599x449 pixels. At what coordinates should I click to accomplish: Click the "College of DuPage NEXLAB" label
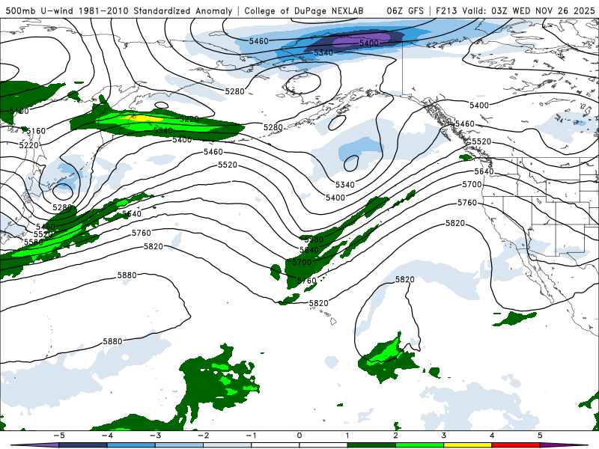click(x=304, y=10)
